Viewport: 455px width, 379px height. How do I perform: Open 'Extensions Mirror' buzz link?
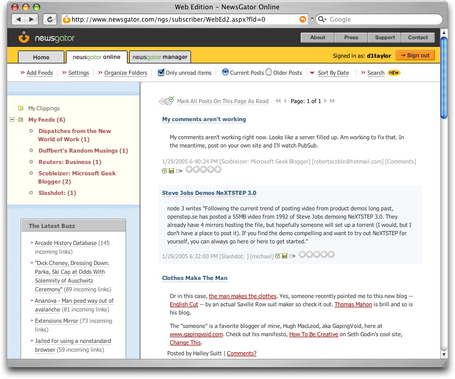click(56, 321)
